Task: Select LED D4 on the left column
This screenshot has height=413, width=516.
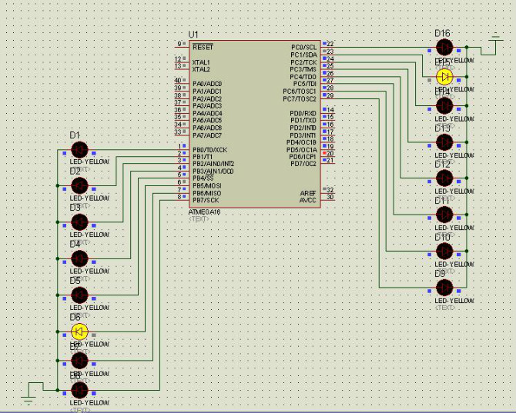Action: click(79, 258)
